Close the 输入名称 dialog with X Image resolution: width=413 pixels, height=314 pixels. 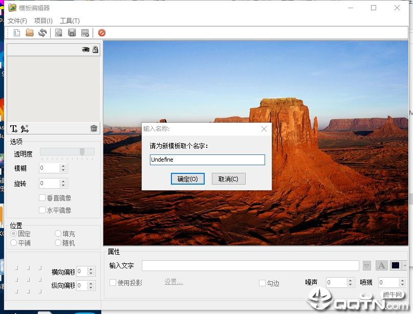coord(264,129)
